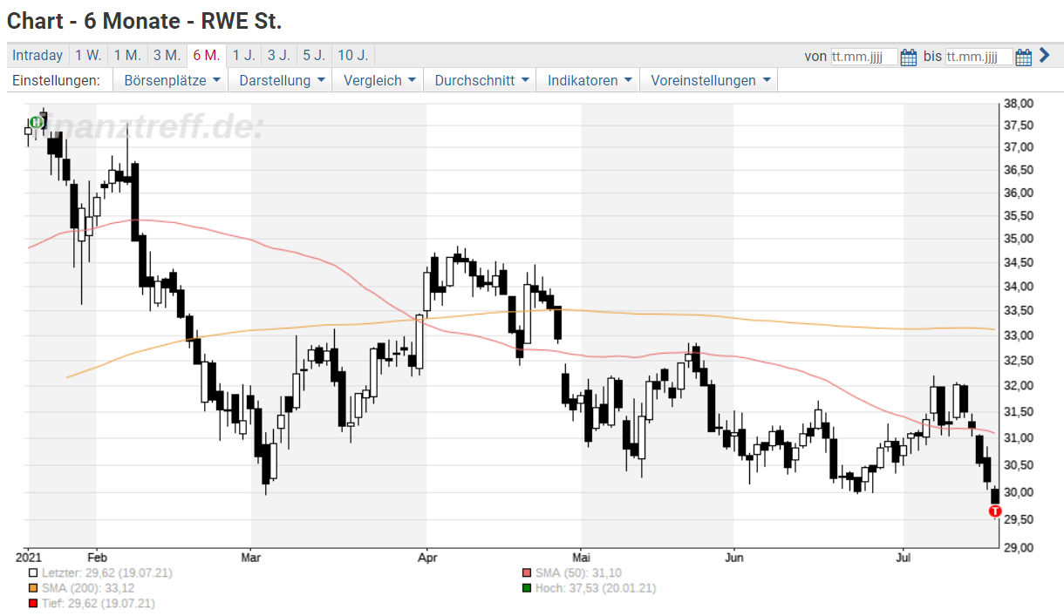Click the orange SMA (200) legend swatch

33,588
